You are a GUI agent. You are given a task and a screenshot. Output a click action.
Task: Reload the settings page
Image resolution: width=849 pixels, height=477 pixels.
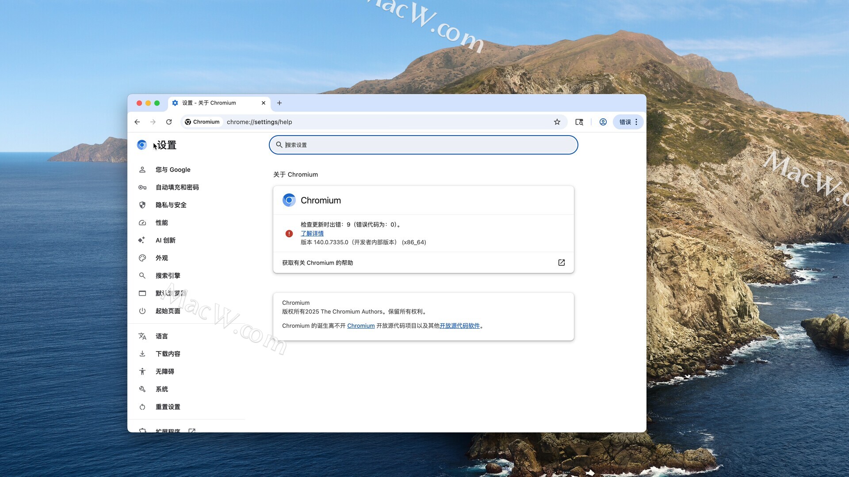(x=169, y=122)
